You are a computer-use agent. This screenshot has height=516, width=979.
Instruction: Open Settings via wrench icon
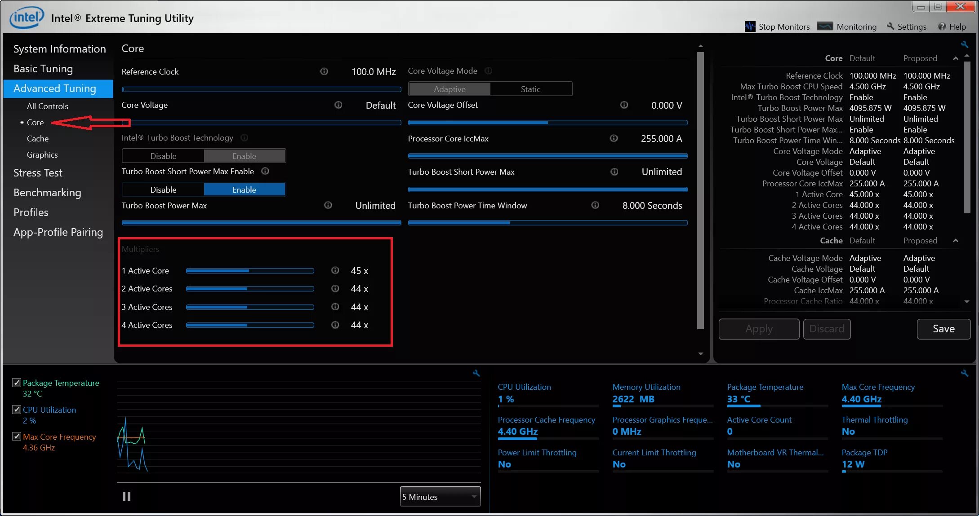(890, 26)
